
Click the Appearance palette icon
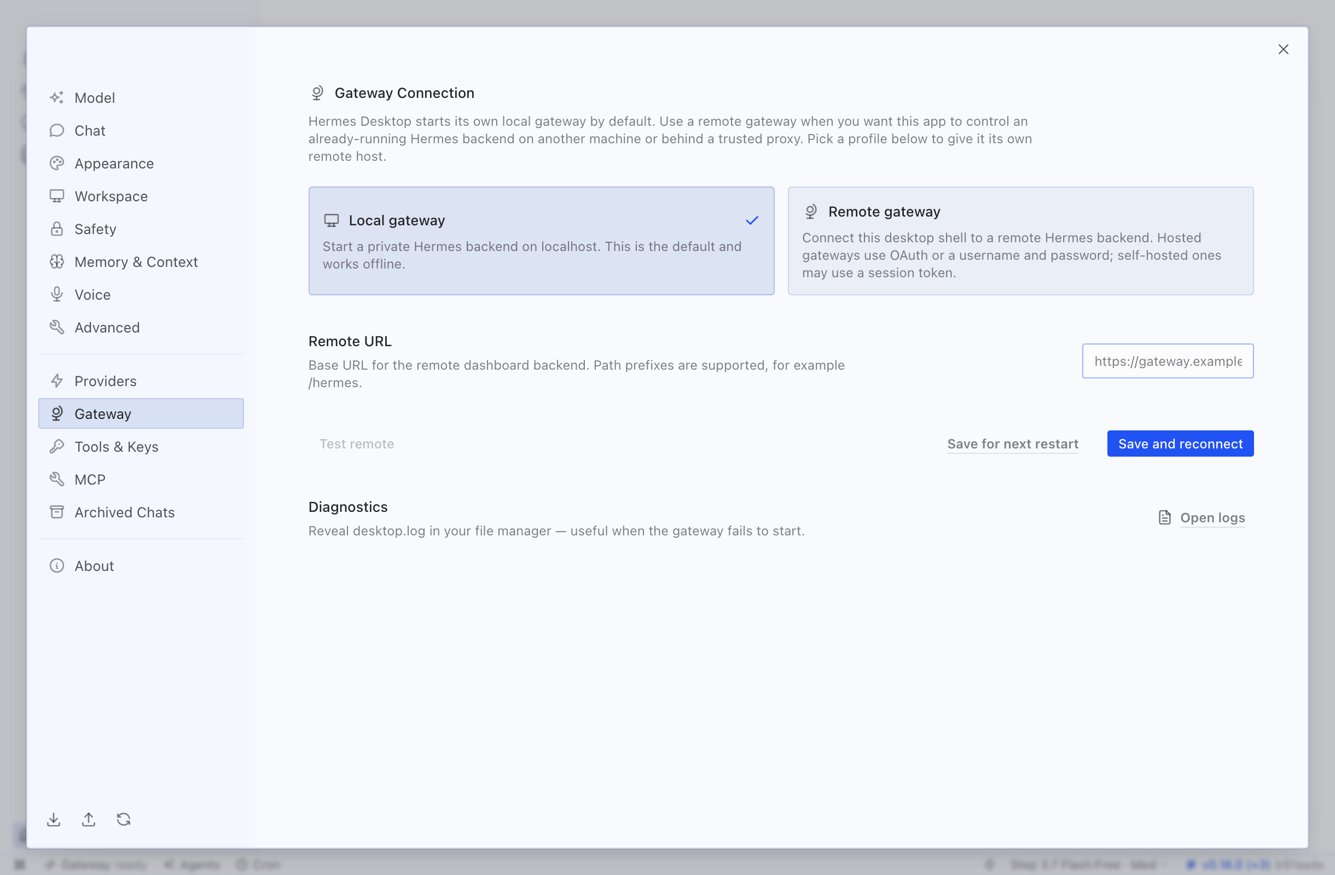point(57,163)
